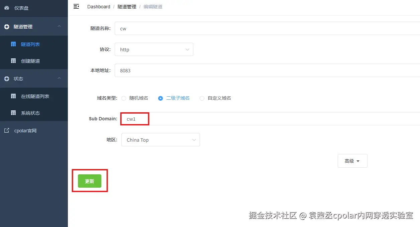The image size is (420, 227).
Task: Expand the 高级 advanced options dropdown
Action: (352, 161)
